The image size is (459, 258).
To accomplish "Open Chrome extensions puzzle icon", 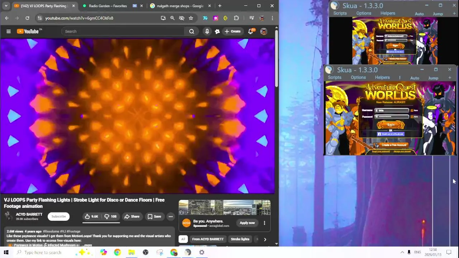I will (x=236, y=18).
